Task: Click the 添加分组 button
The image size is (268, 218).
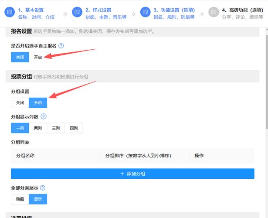Action: [132, 174]
